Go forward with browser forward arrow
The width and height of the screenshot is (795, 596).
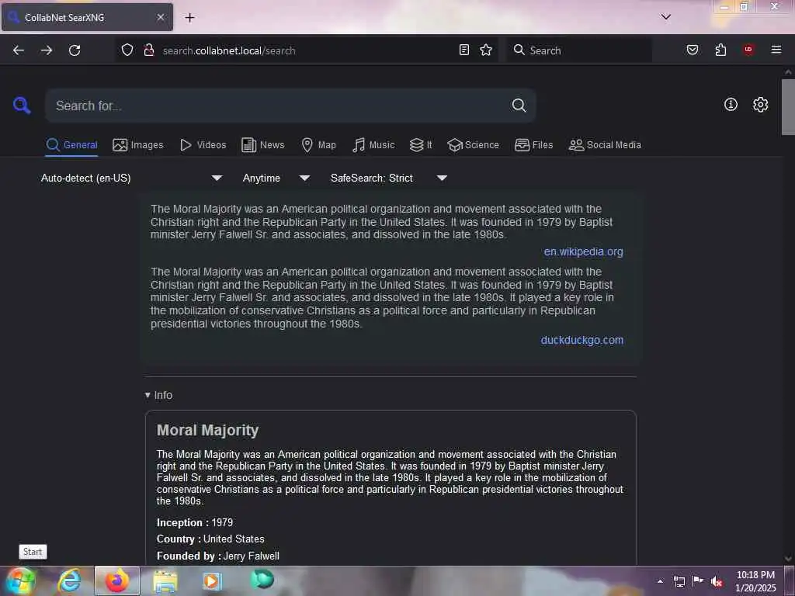[47, 50]
